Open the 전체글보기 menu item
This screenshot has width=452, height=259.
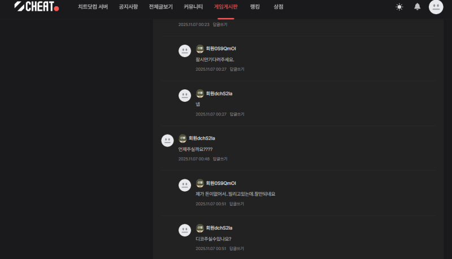coord(160,7)
